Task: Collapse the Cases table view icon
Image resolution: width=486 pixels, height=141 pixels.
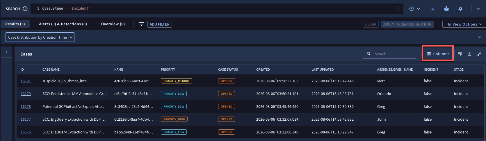Action: click(x=479, y=54)
